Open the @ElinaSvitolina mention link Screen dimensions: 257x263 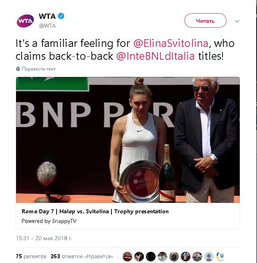(171, 43)
